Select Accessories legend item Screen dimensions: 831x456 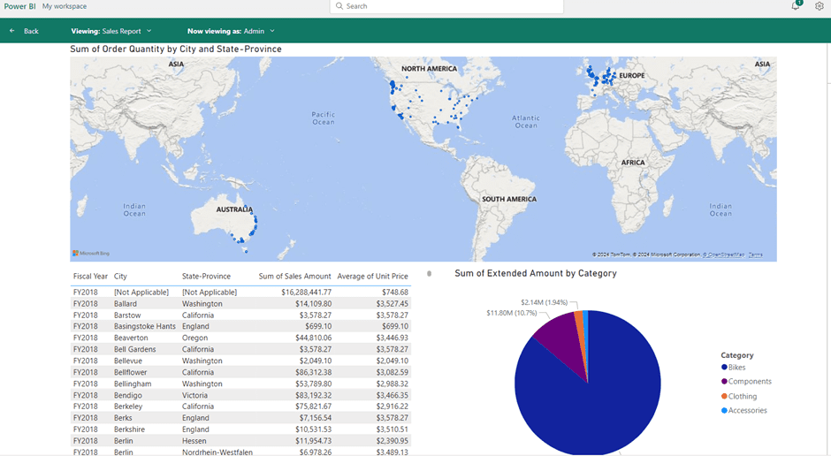click(x=747, y=411)
